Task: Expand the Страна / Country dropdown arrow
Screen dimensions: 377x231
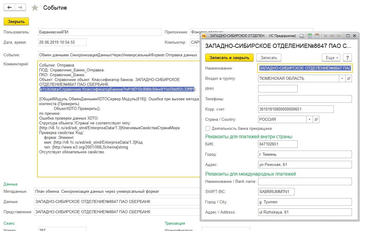Action: point(310,119)
